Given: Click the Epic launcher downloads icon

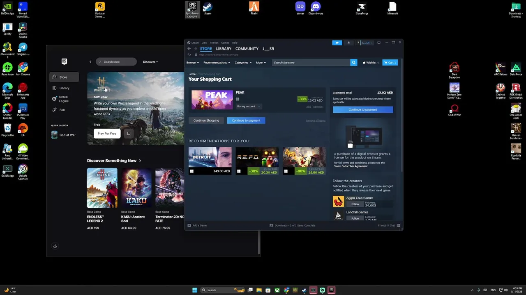Looking at the screenshot, I should click(x=55, y=246).
